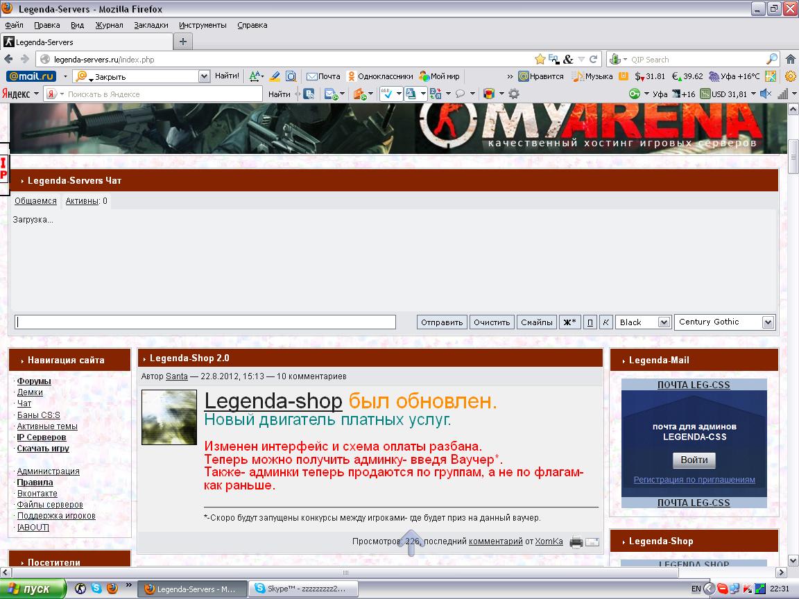Print the Legenda-Shop 2.0 article
The width and height of the screenshot is (799, 599).
coord(576,542)
